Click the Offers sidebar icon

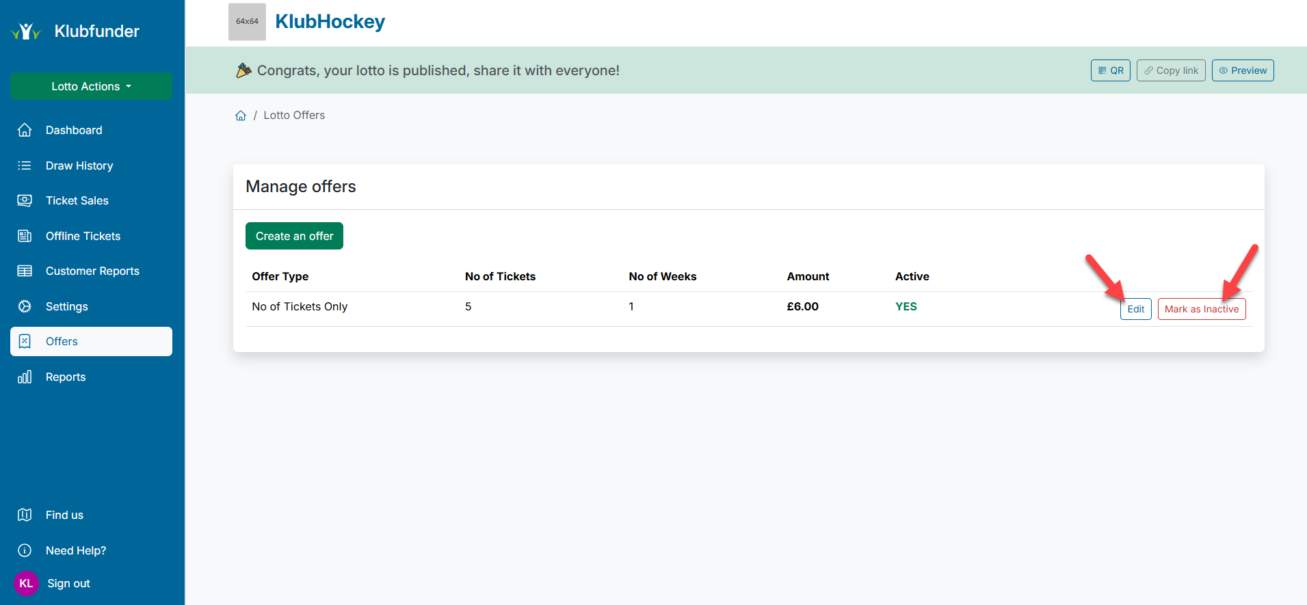tap(25, 341)
